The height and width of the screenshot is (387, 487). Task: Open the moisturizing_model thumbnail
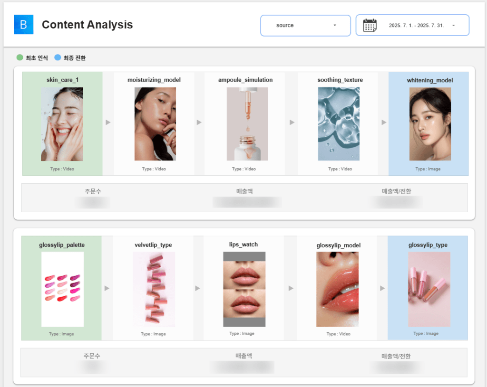point(155,124)
